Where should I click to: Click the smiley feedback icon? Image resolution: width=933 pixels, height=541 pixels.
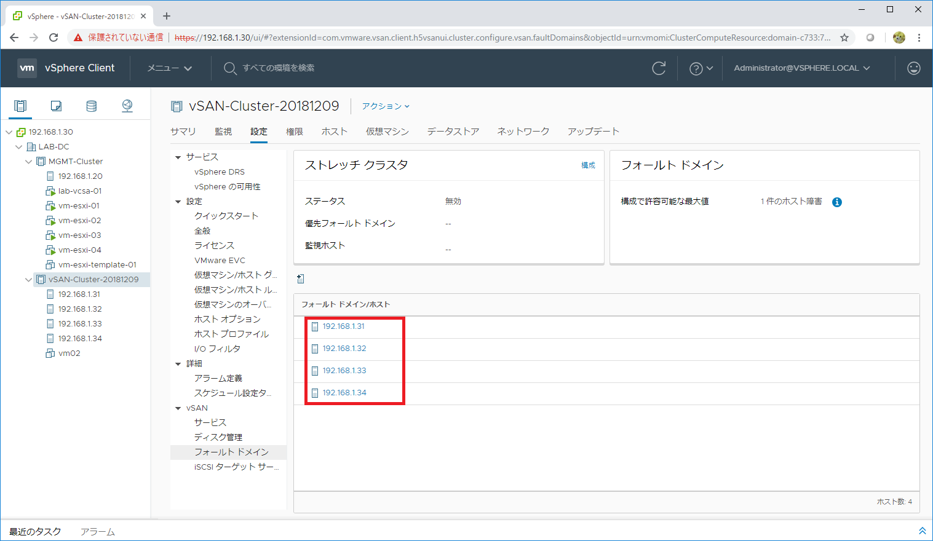tap(914, 68)
